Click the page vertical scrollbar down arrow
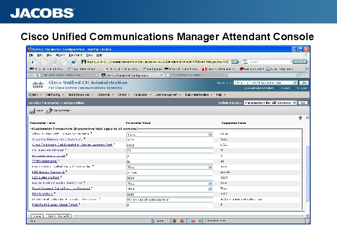Screen dimensions: 337x233 (x=307, y=216)
